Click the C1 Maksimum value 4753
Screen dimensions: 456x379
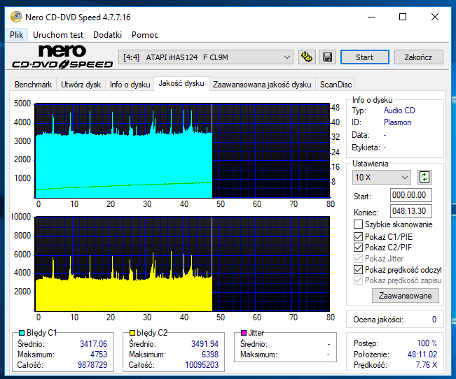[99, 355]
